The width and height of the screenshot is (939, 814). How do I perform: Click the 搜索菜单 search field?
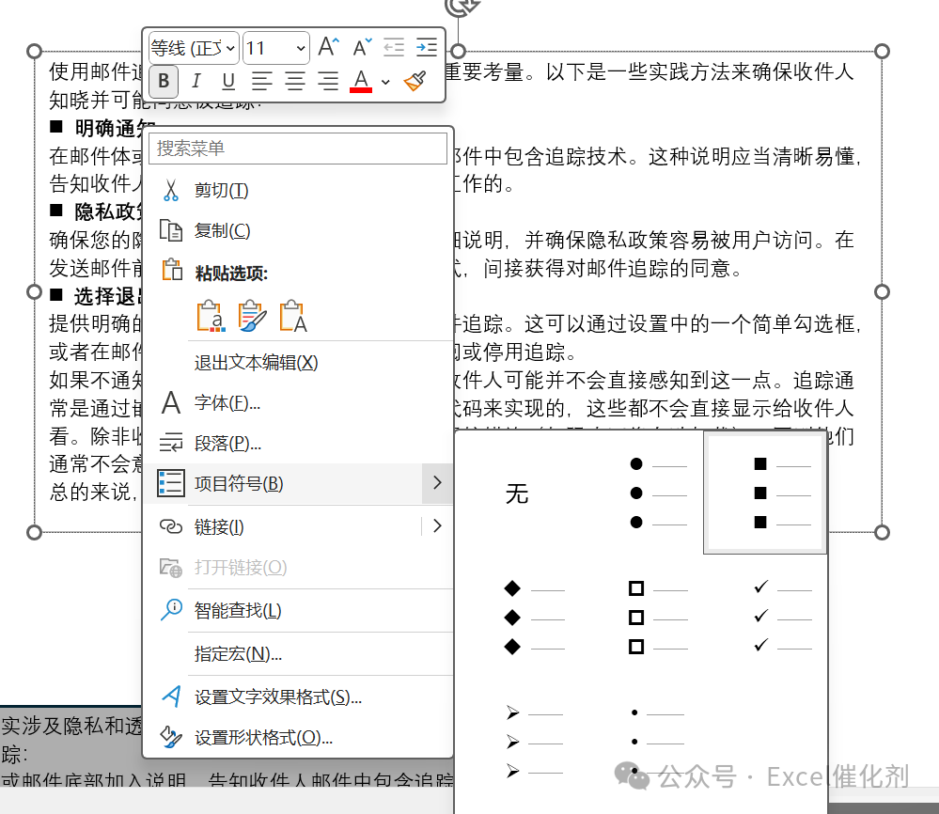(298, 148)
